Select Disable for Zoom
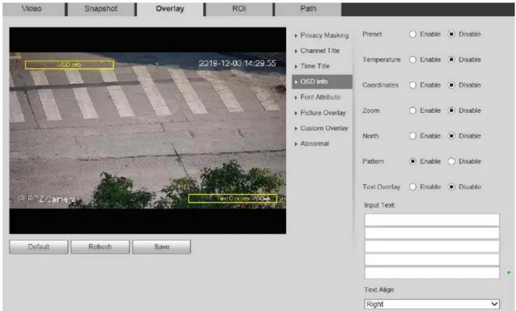This screenshot has width=516, height=311. [452, 110]
